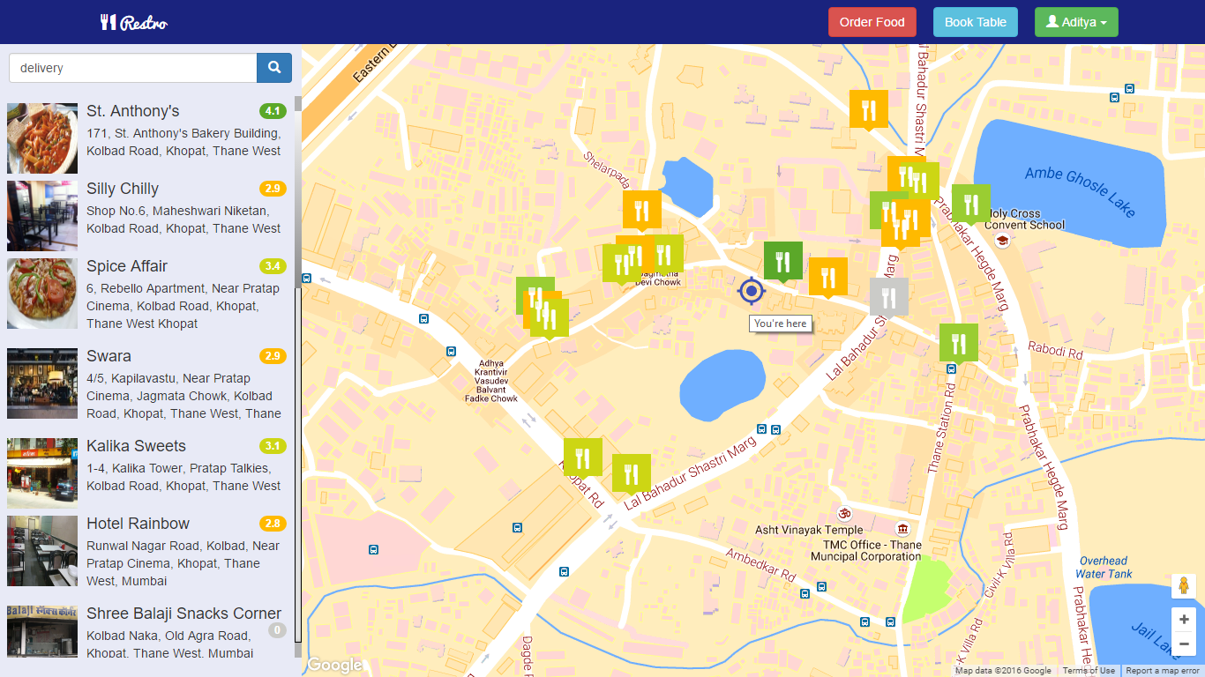Select green restaurant marker on Thane Station Rd

(959, 343)
